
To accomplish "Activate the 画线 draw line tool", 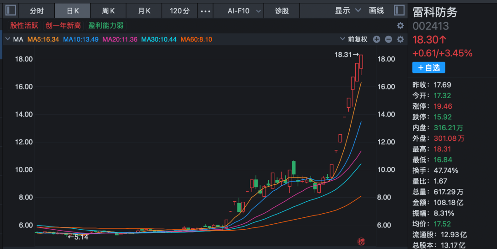I will coord(376,11).
